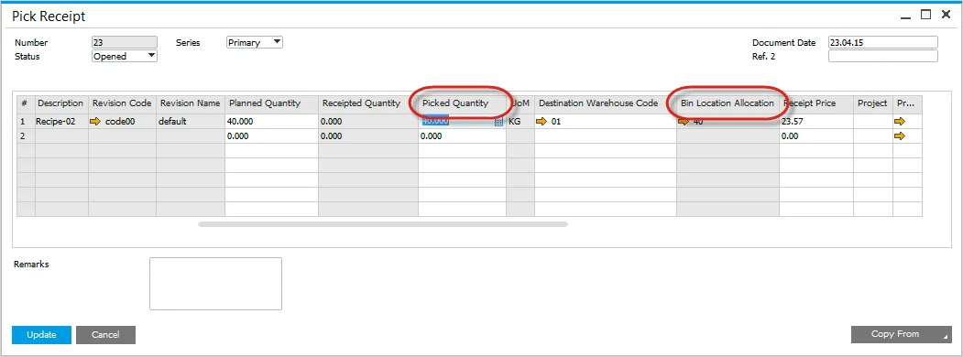Viewport: 963px width, 357px height.
Task: Click the horizontal table scrollbar
Action: click(383, 224)
